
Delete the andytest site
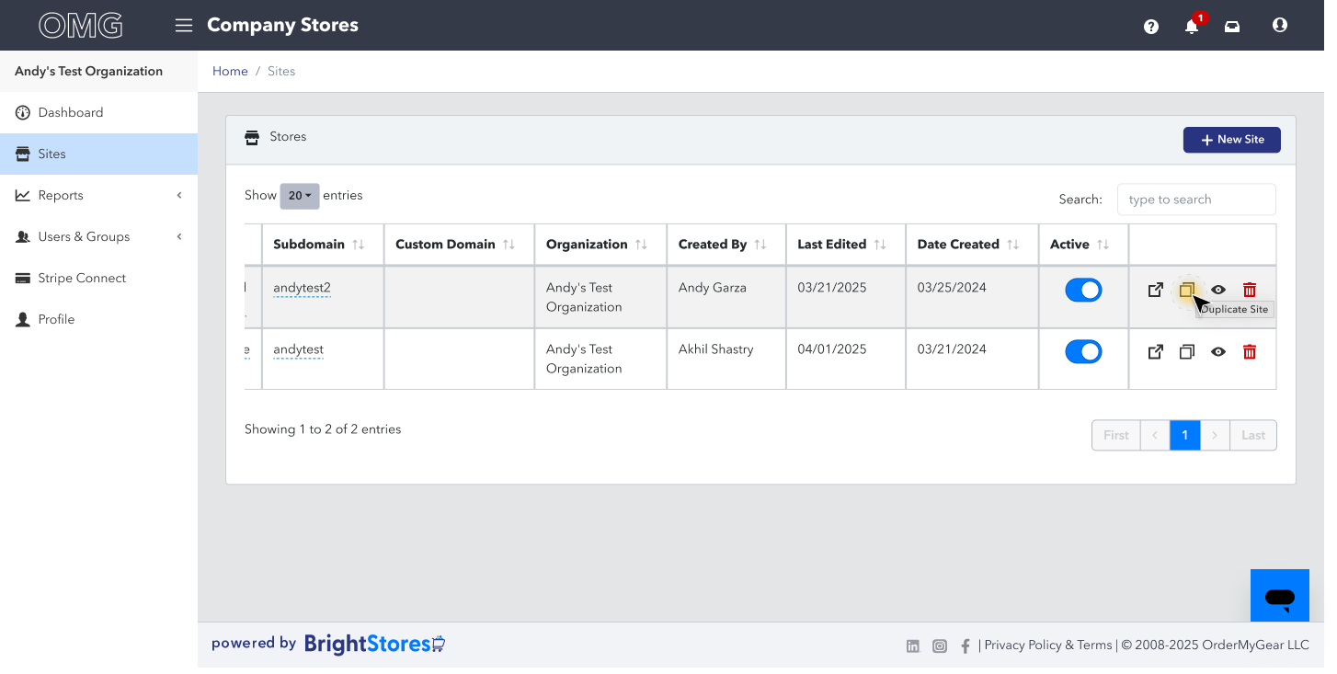click(x=1250, y=351)
